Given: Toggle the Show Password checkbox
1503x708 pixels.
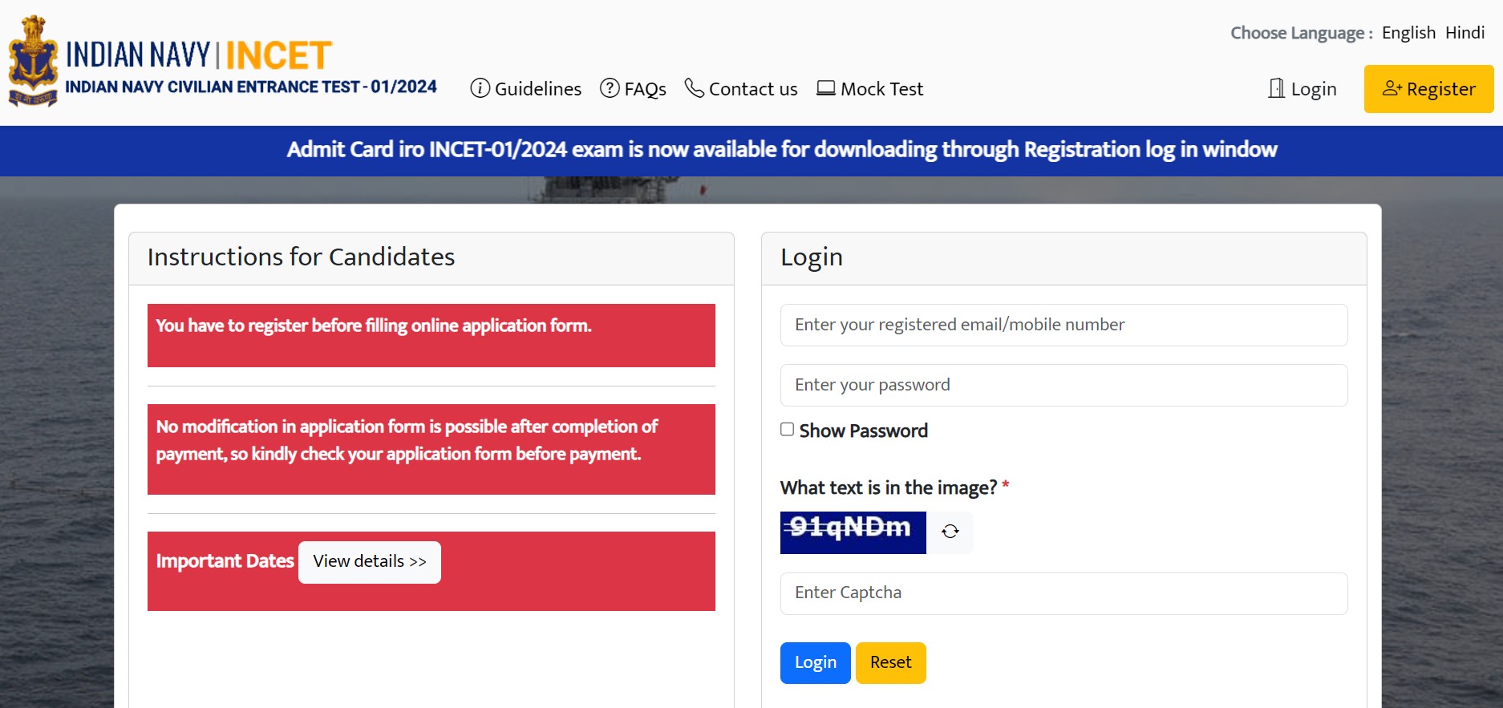Looking at the screenshot, I should tap(788, 430).
